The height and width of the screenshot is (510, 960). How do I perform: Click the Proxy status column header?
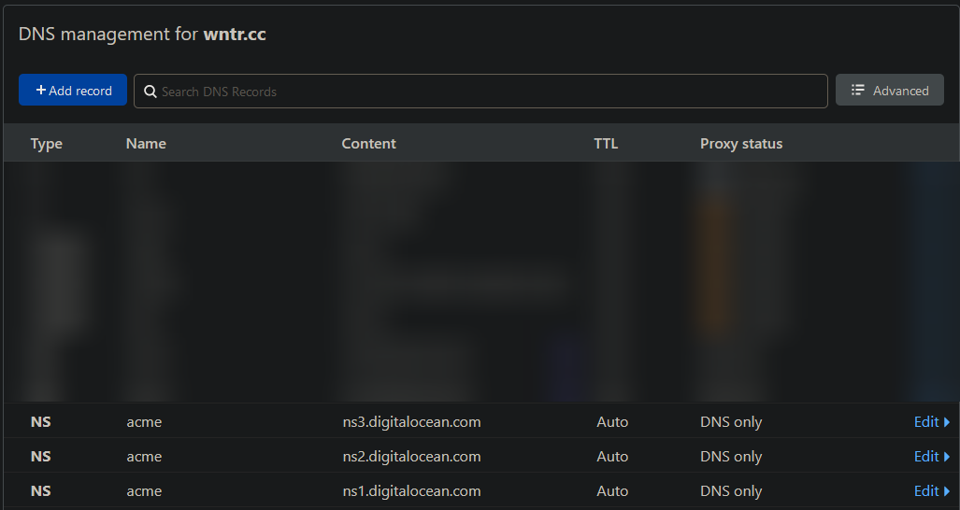click(x=740, y=144)
